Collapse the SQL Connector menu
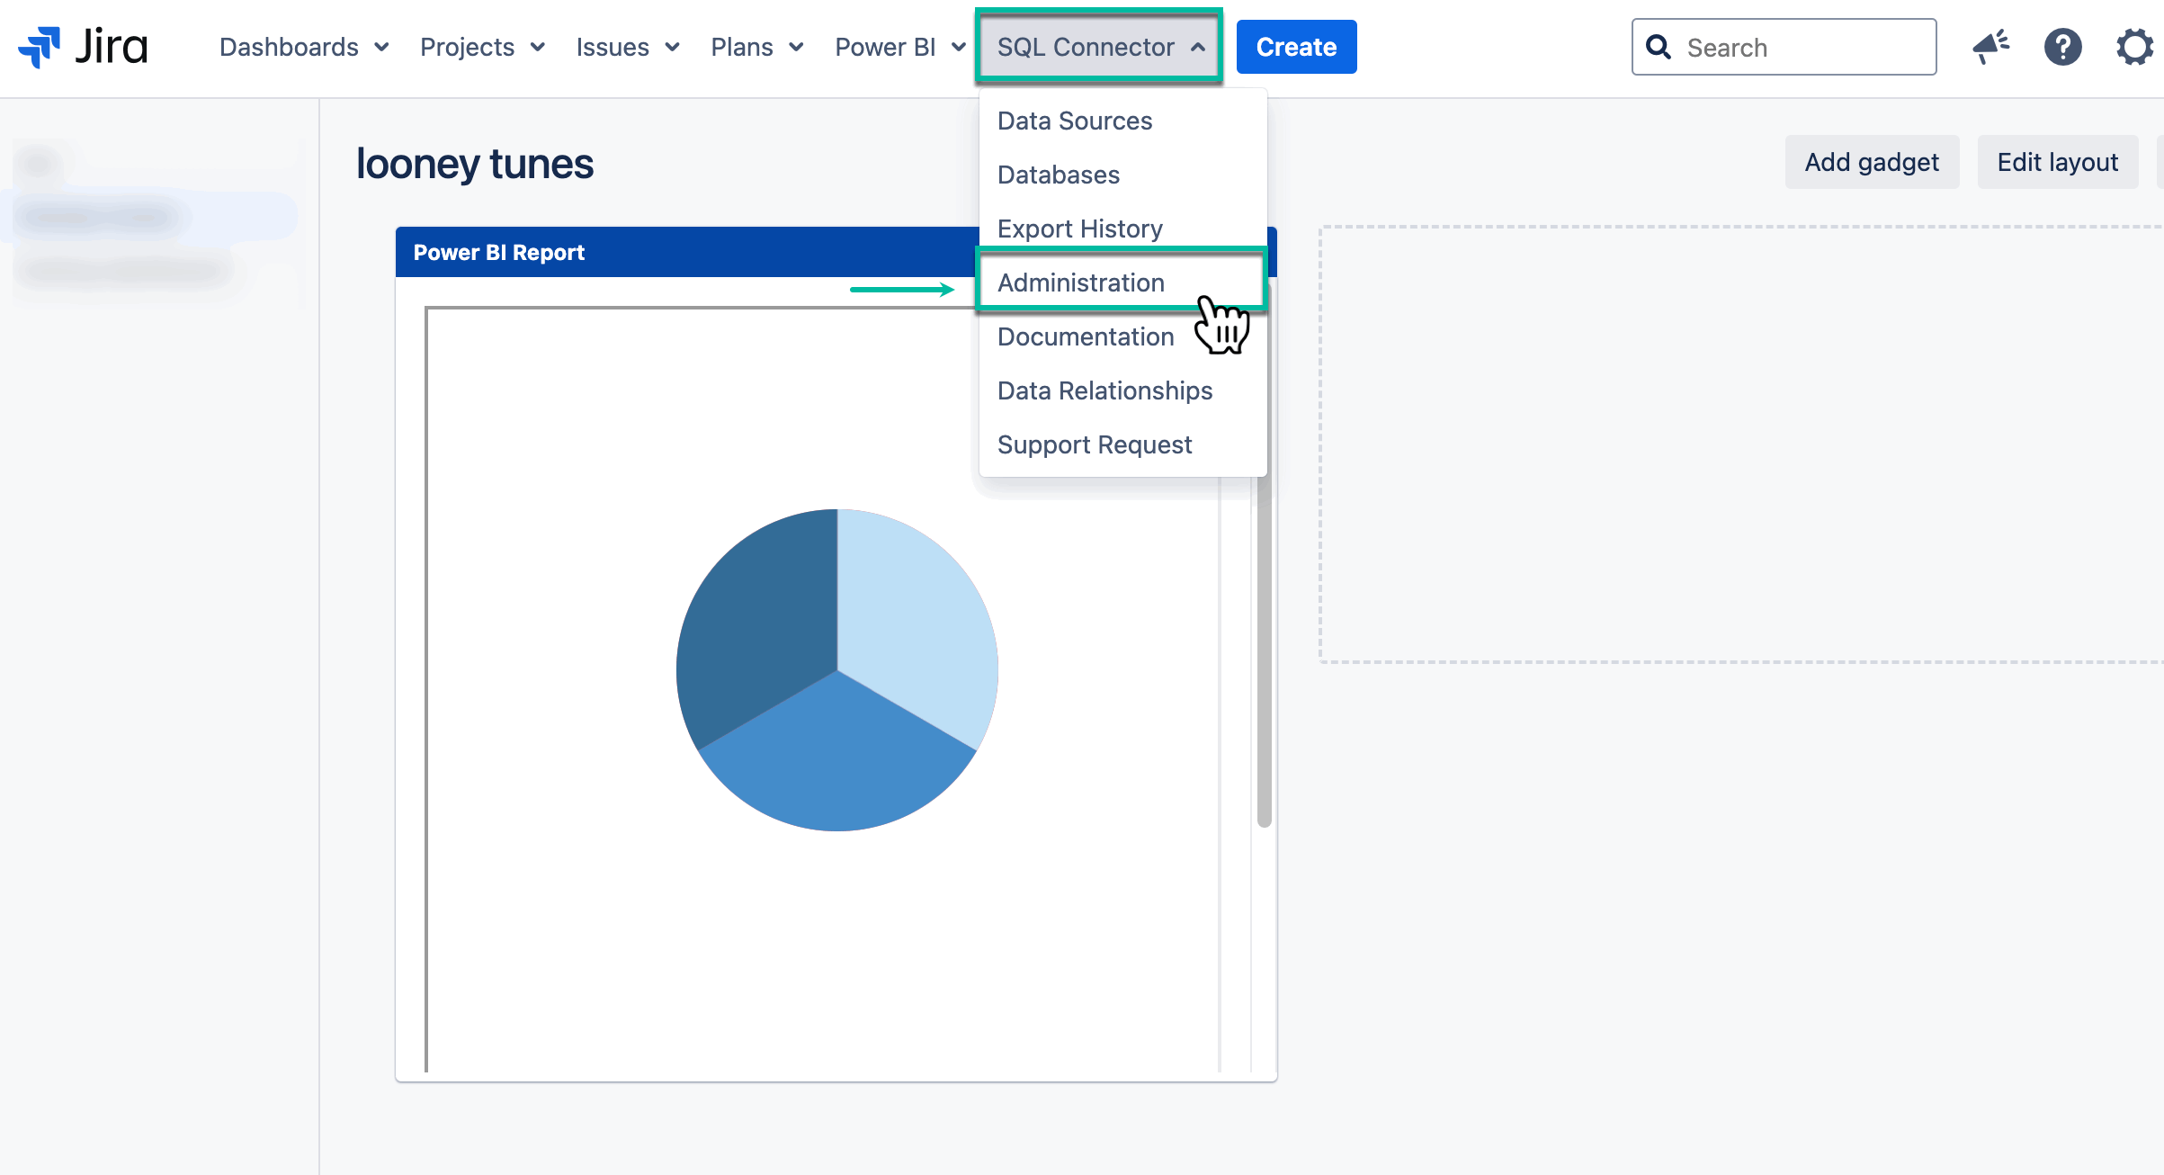The image size is (2164, 1175). pos(1099,47)
